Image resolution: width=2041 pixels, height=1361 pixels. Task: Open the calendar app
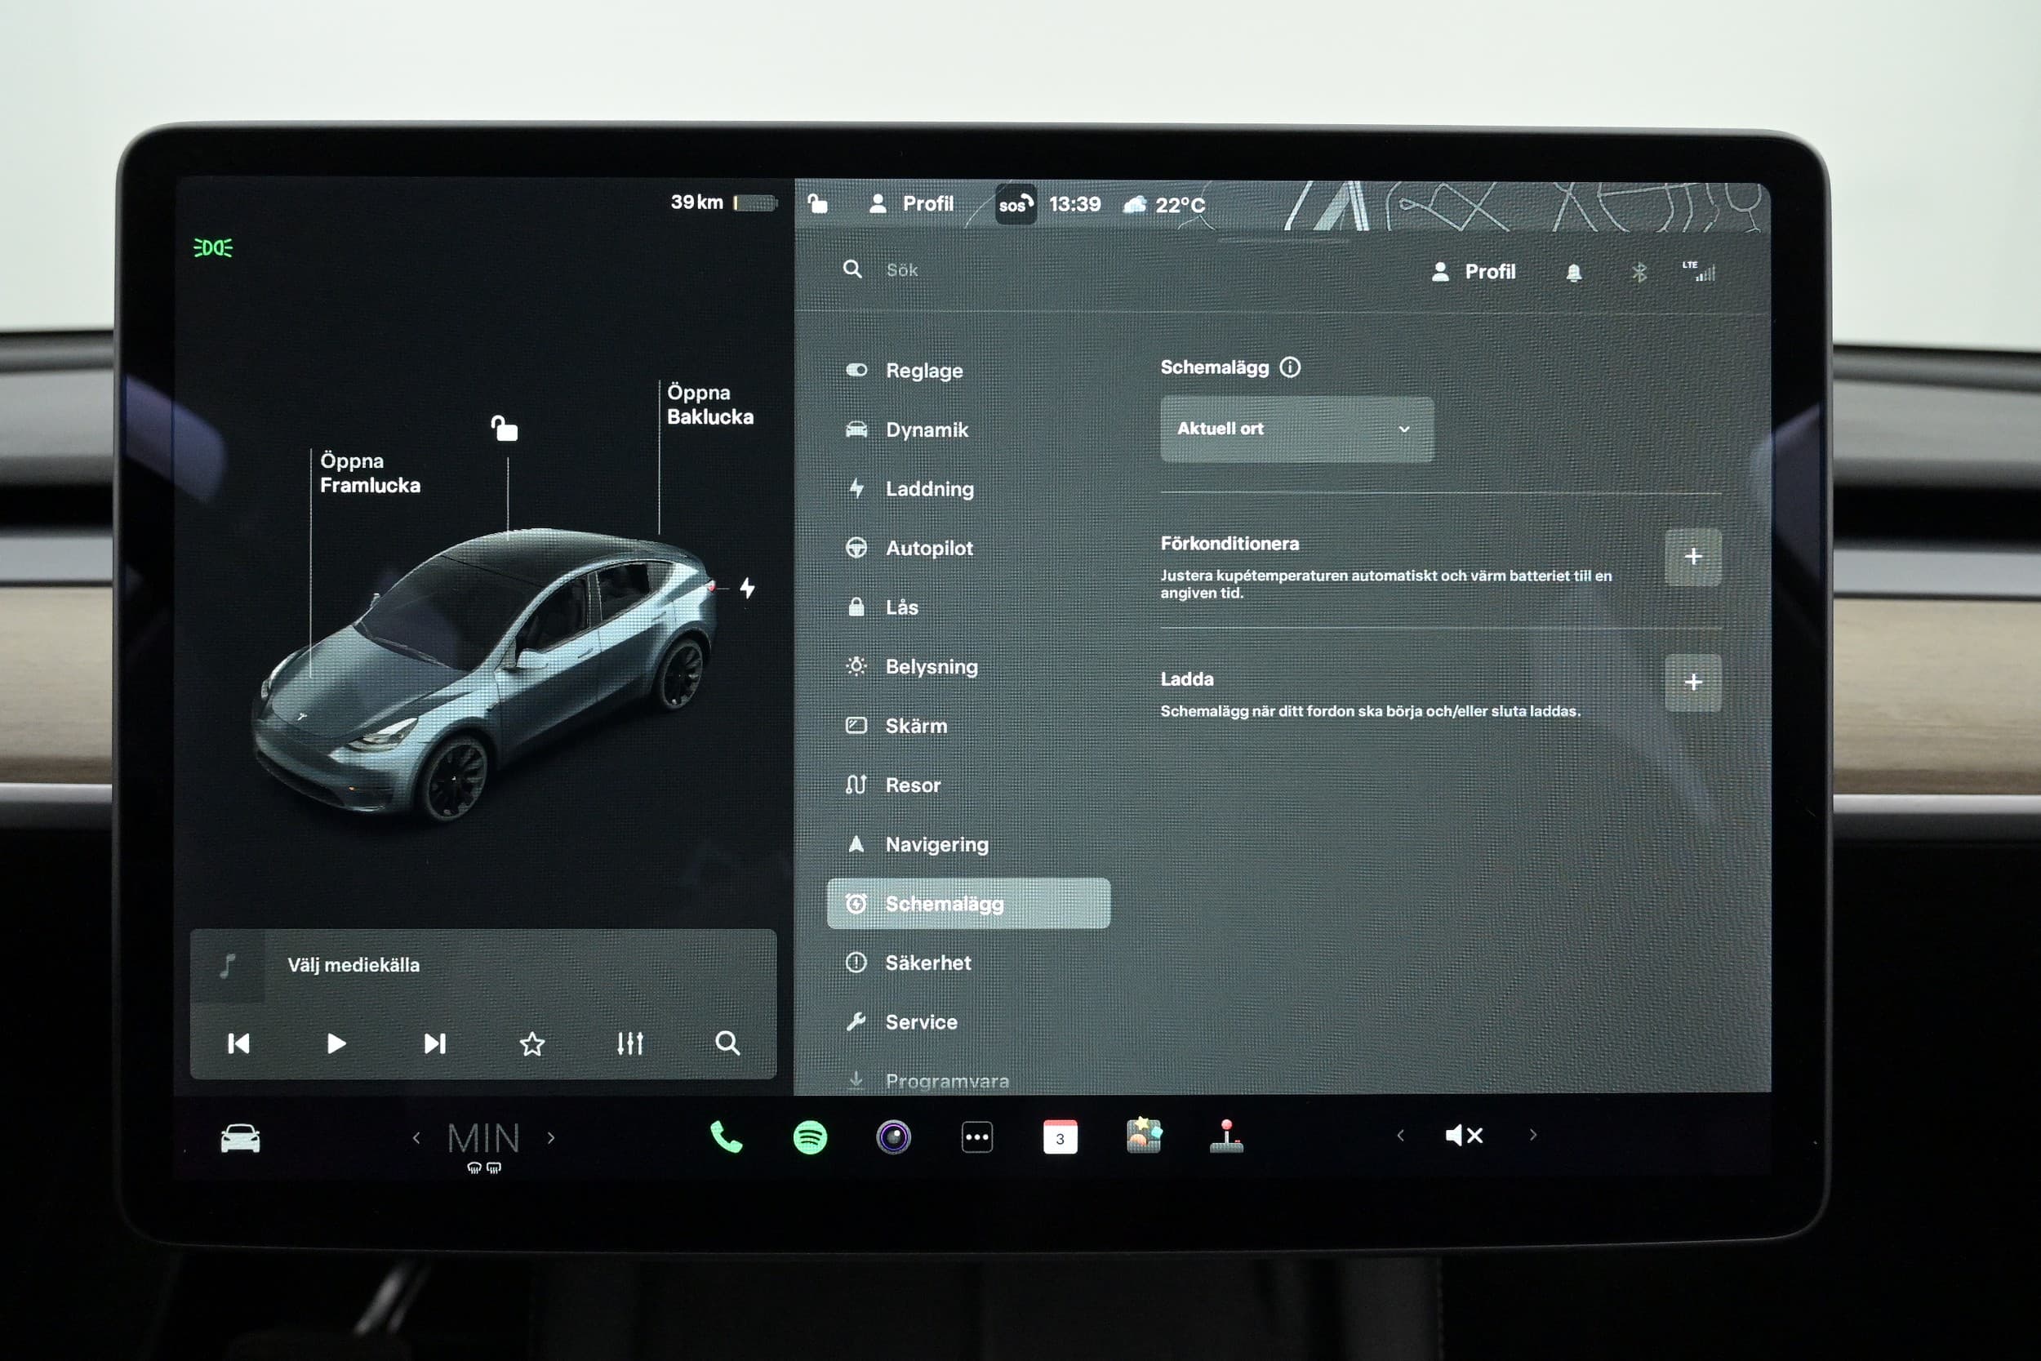click(x=1060, y=1137)
